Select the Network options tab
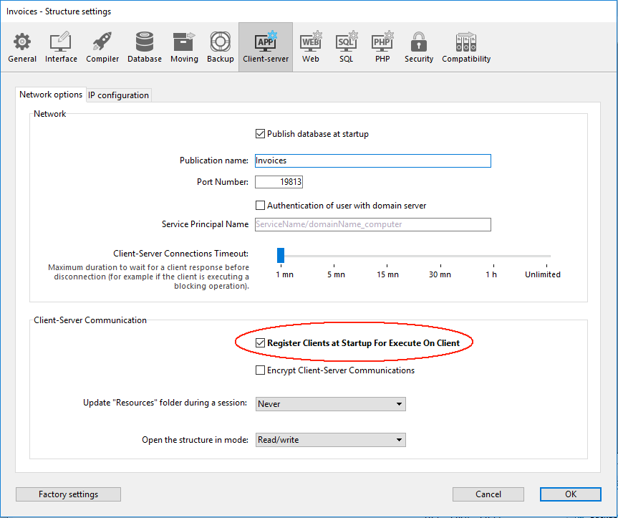Image resolution: width=618 pixels, height=518 pixels. click(x=51, y=95)
